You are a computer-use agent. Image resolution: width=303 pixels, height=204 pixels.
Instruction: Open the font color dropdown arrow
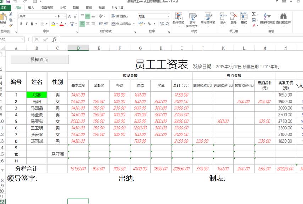pyautogui.click(x=66, y=24)
